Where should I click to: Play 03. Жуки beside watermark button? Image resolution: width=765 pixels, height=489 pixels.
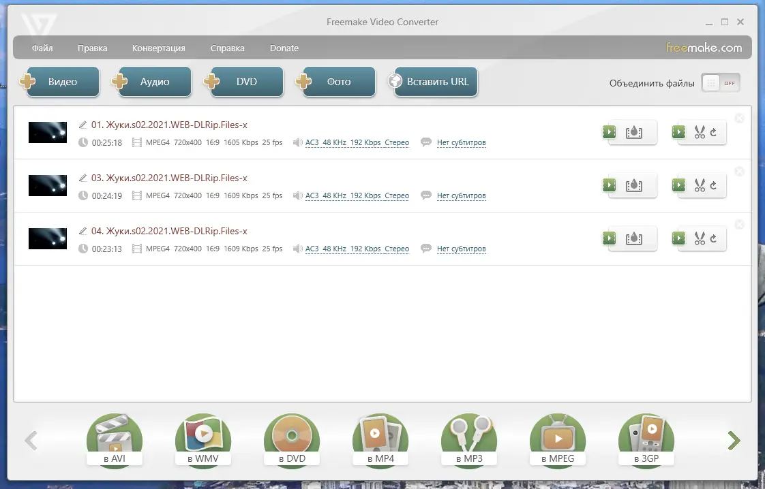(x=609, y=185)
